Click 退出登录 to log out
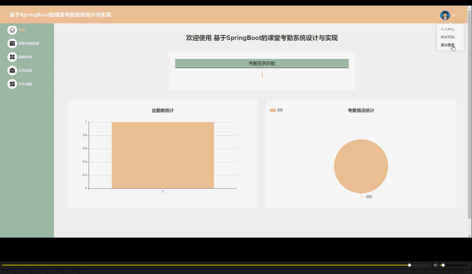The width and height of the screenshot is (472, 274). (447, 45)
